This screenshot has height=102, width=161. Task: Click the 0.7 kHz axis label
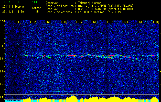tap(2, 84)
